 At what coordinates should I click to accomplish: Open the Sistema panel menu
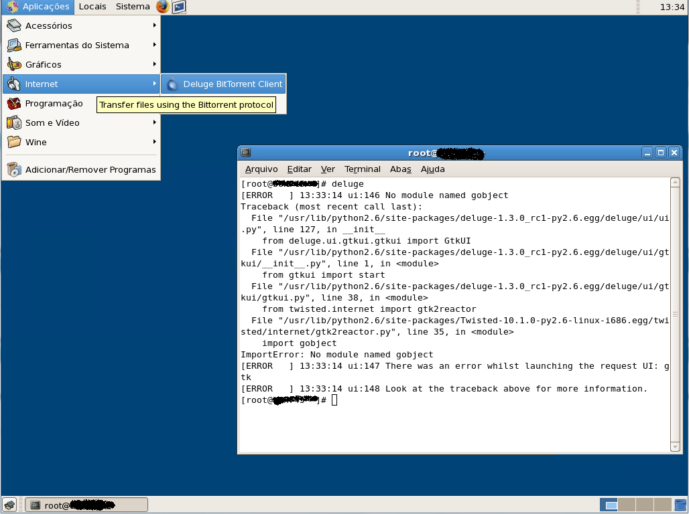point(133,7)
